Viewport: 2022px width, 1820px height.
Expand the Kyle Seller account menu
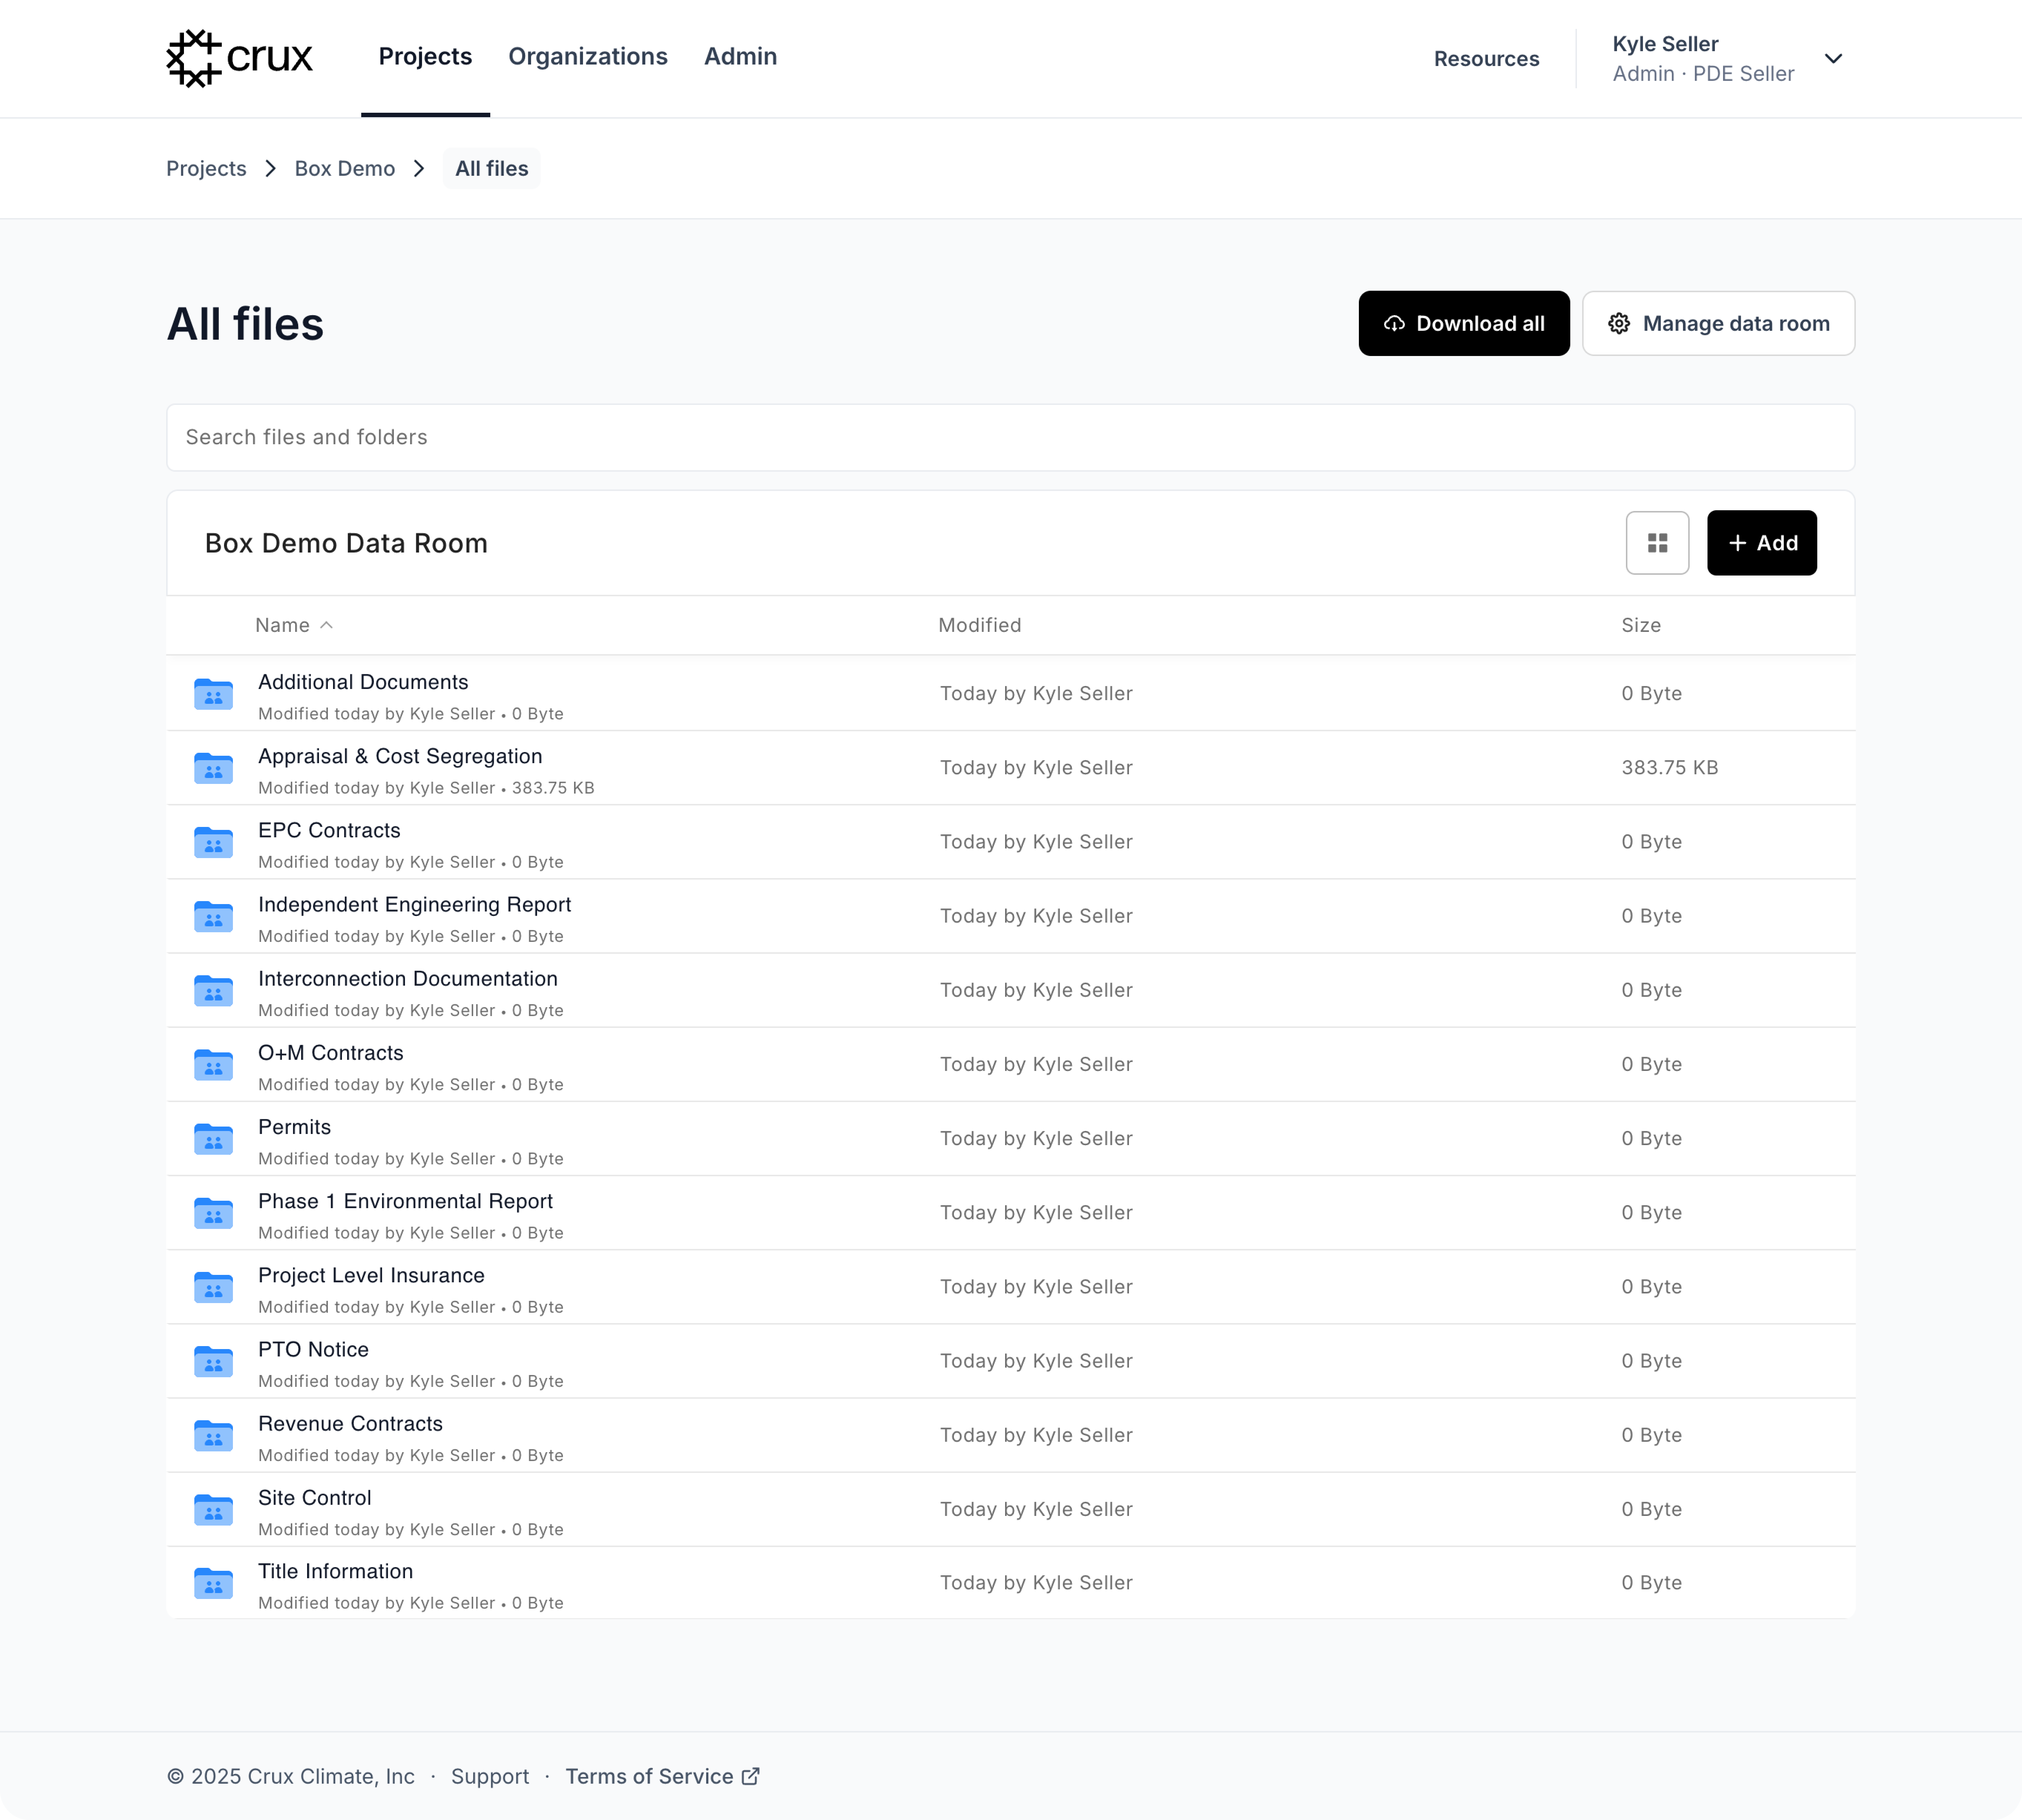tap(1832, 59)
